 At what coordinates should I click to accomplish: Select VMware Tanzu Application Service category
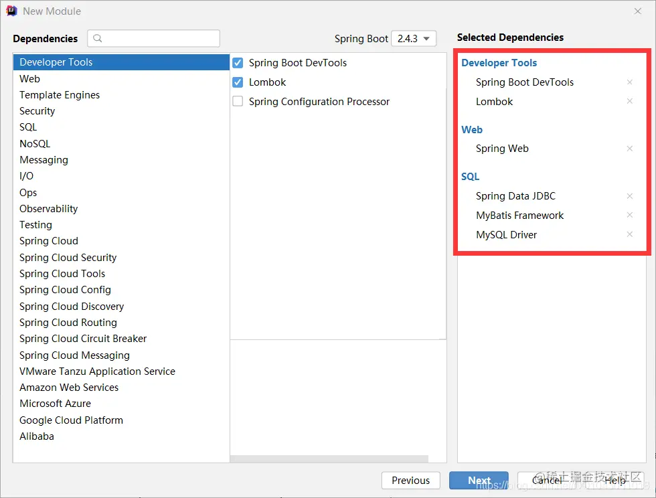pos(121,371)
